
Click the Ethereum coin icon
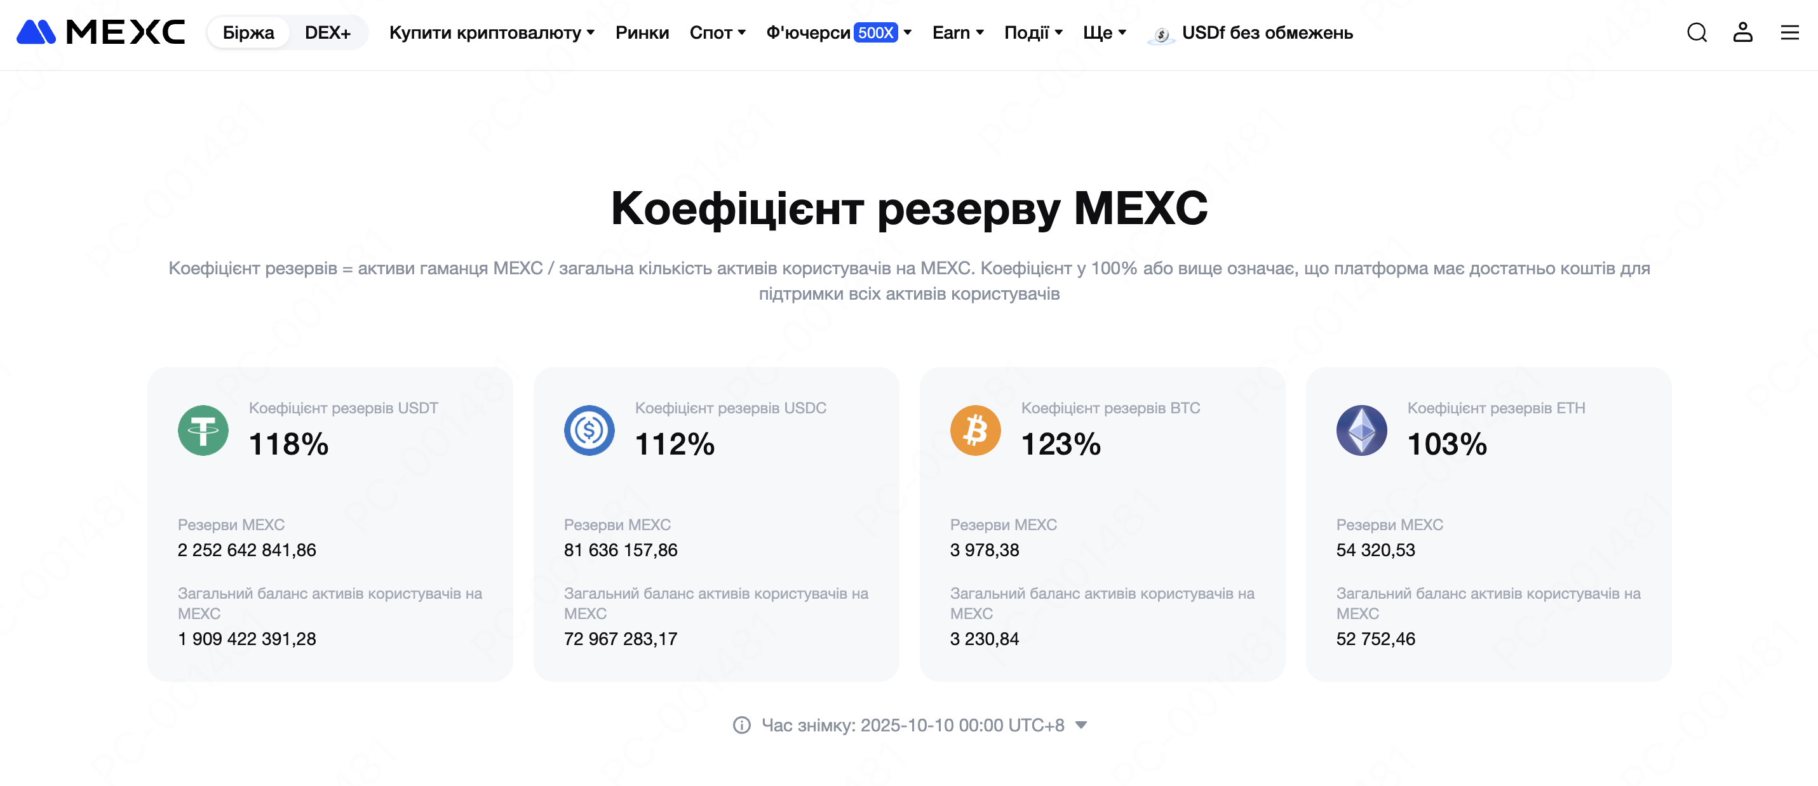coord(1361,430)
